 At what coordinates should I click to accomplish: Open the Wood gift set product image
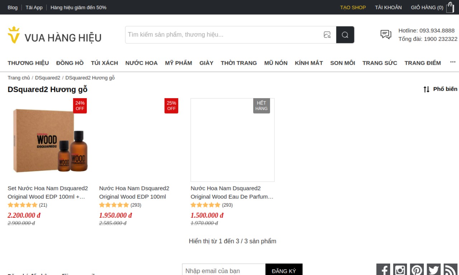(x=49, y=140)
